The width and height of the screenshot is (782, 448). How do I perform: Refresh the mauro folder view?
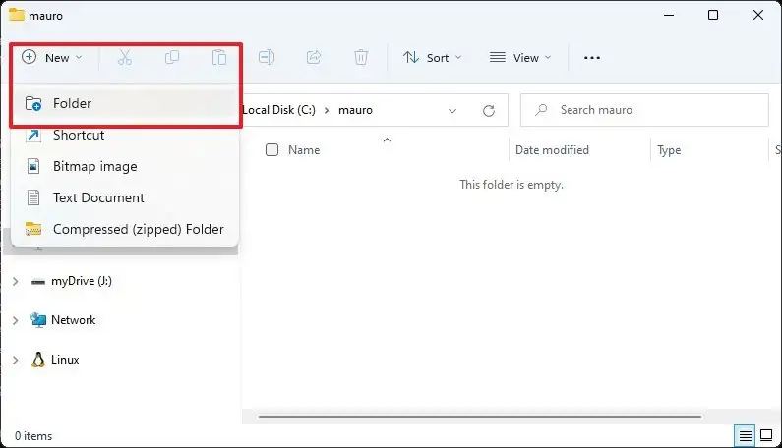coord(489,110)
